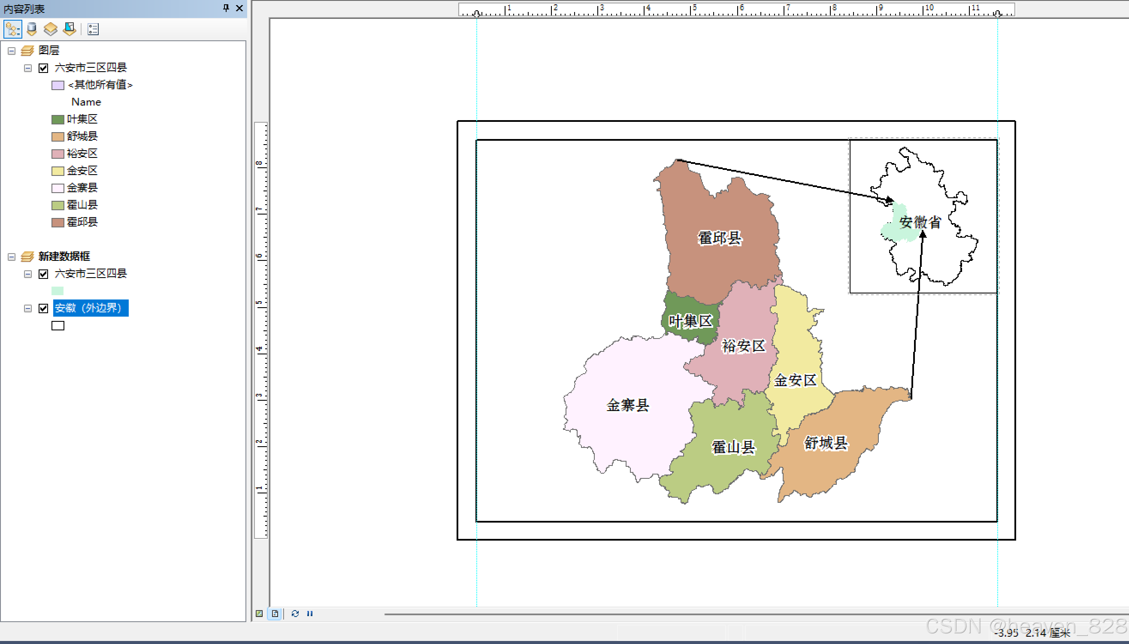1129x644 pixels.
Task: Collapse the 新建数据框 data frame
Action: point(12,257)
